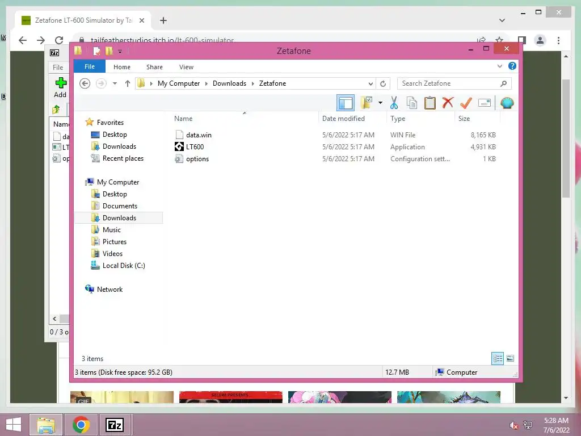
Task: Sort by the Size column header
Action: pos(464,119)
